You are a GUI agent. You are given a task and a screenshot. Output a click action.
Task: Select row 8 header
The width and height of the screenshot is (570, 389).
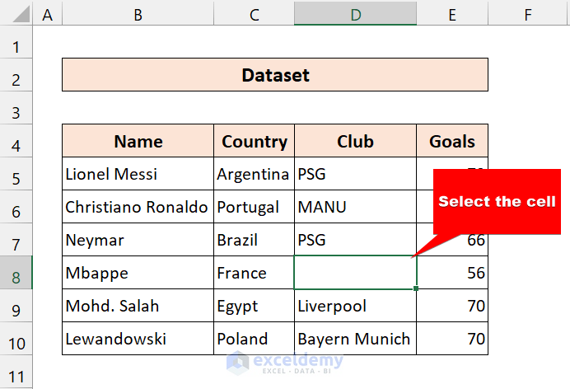16,273
